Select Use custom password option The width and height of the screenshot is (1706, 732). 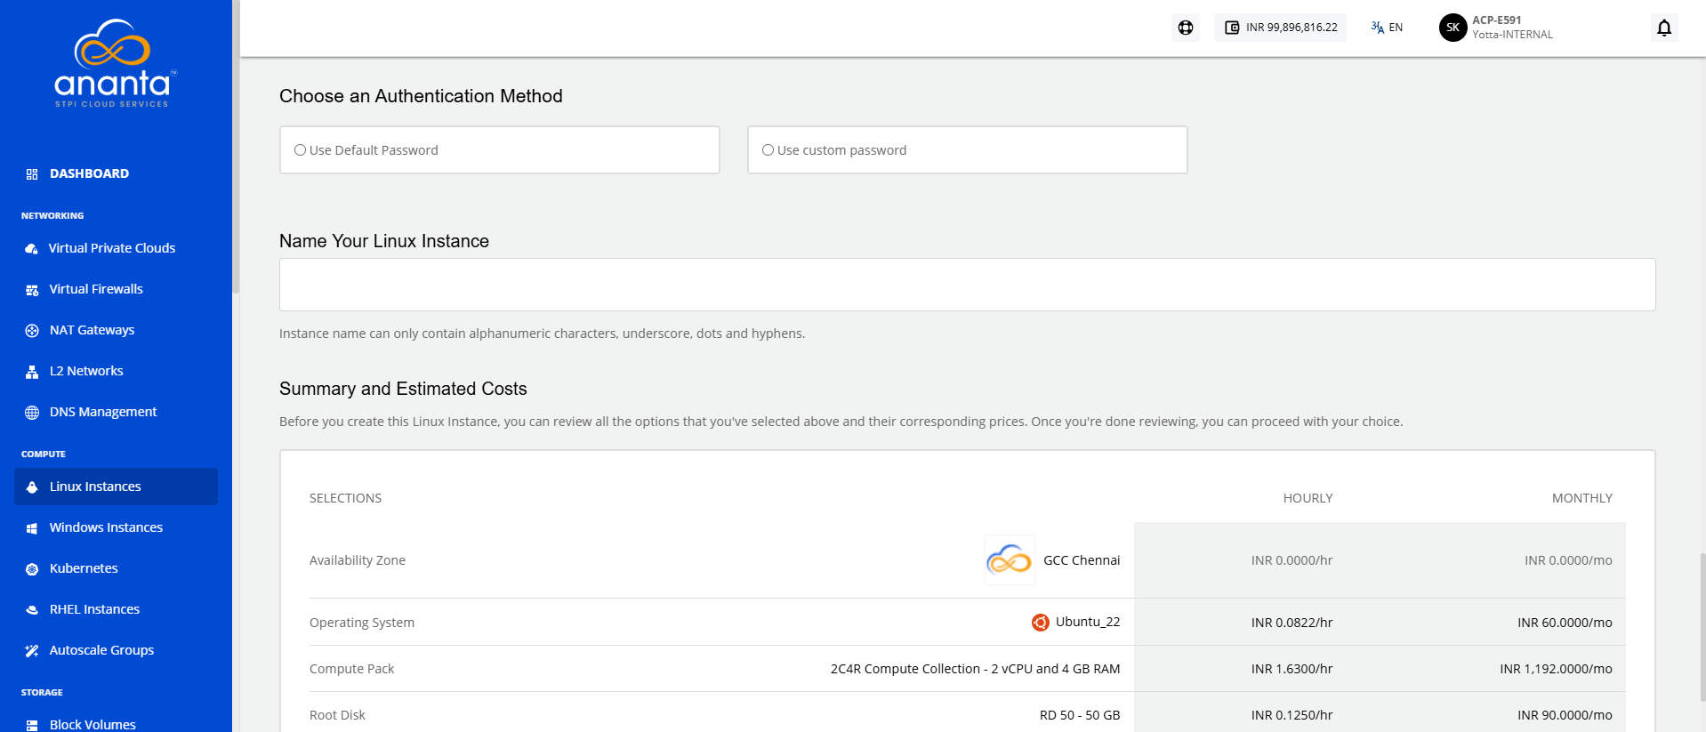point(967,150)
